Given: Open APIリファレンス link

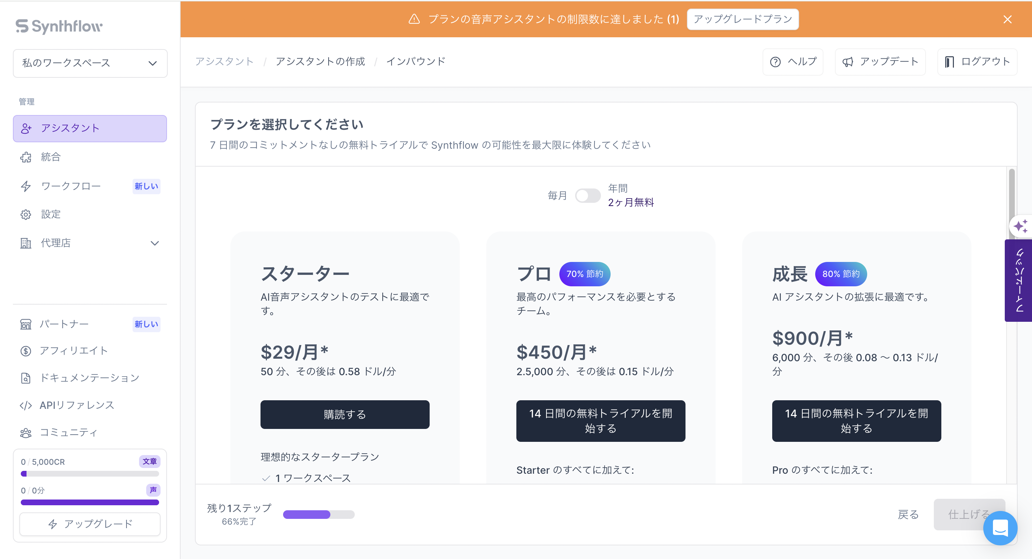Looking at the screenshot, I should pyautogui.click(x=90, y=406).
